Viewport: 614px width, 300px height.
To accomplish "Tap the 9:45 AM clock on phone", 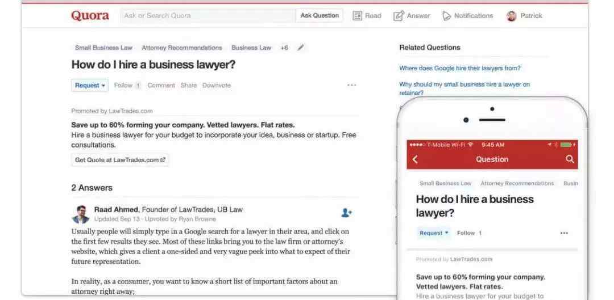I will click(x=492, y=145).
